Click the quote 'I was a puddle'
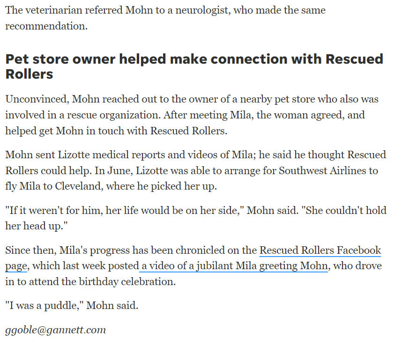The width and height of the screenshot is (394, 338). (x=44, y=306)
